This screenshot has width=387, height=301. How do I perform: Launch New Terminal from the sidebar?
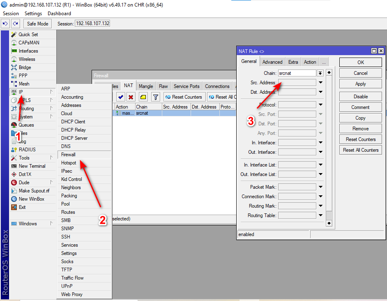click(x=32, y=166)
